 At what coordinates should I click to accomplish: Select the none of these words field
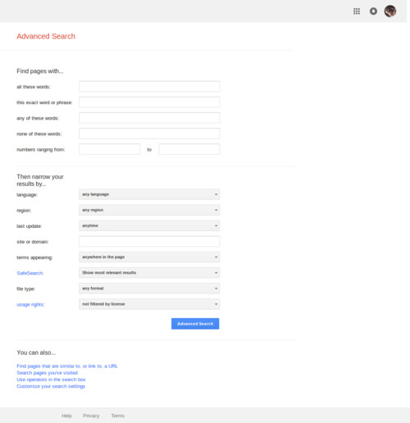149,134
